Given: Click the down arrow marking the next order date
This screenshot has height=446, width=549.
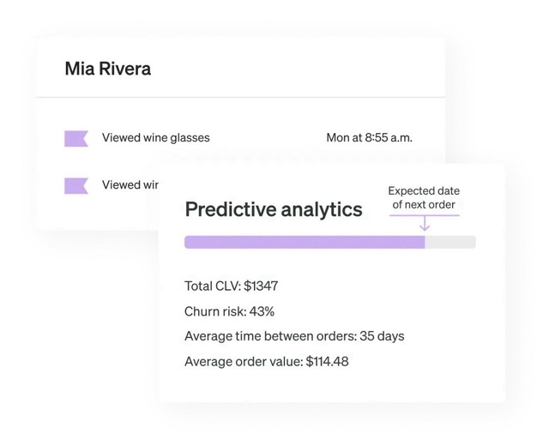Looking at the screenshot, I should pos(424,224).
